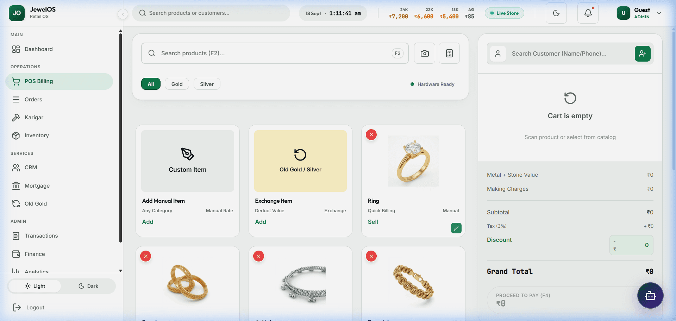This screenshot has height=321, width=676.
Task: Open Transactions under Admin
Action: [59, 236]
